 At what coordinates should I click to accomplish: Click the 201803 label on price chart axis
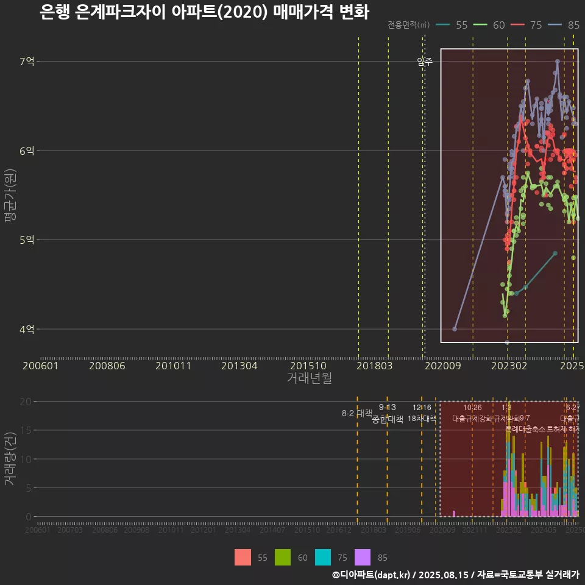tap(374, 366)
